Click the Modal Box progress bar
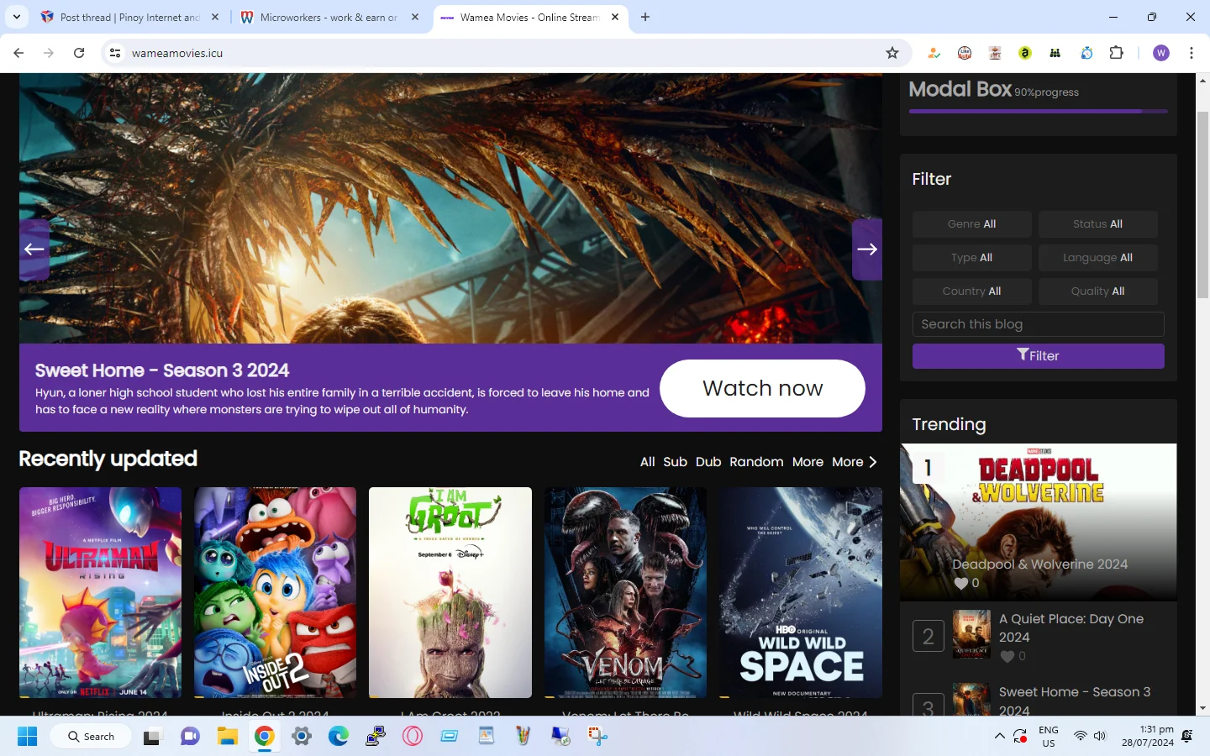This screenshot has height=756, width=1210. click(1039, 111)
